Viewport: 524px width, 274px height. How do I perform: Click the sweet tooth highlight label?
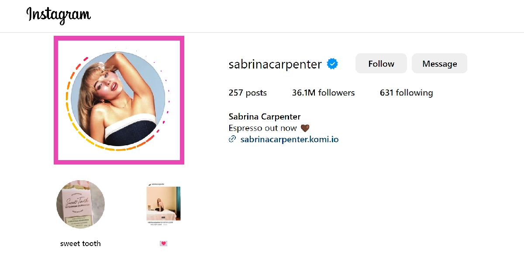coord(80,243)
